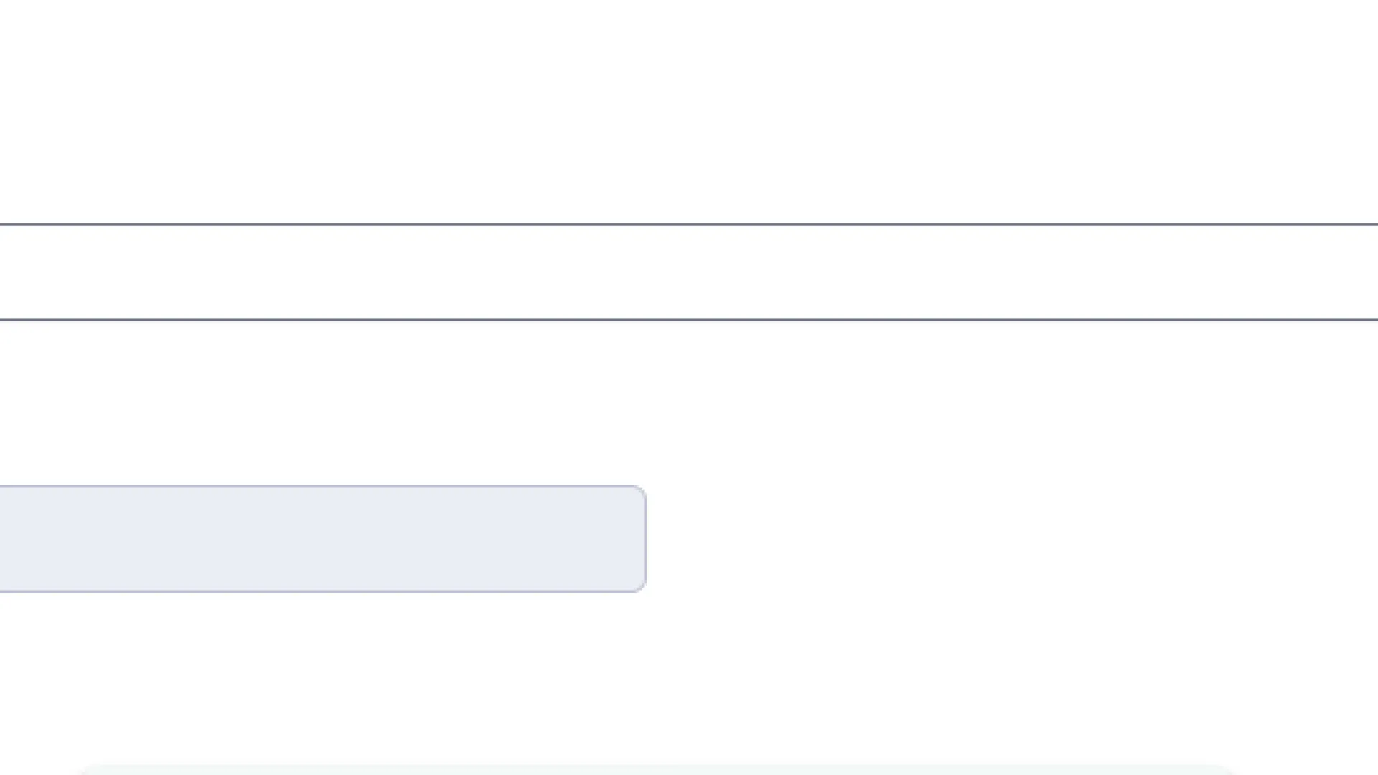This screenshot has width=1378, height=775.
Task: Focus the blue-gray field near its left side
Action: click(43, 539)
